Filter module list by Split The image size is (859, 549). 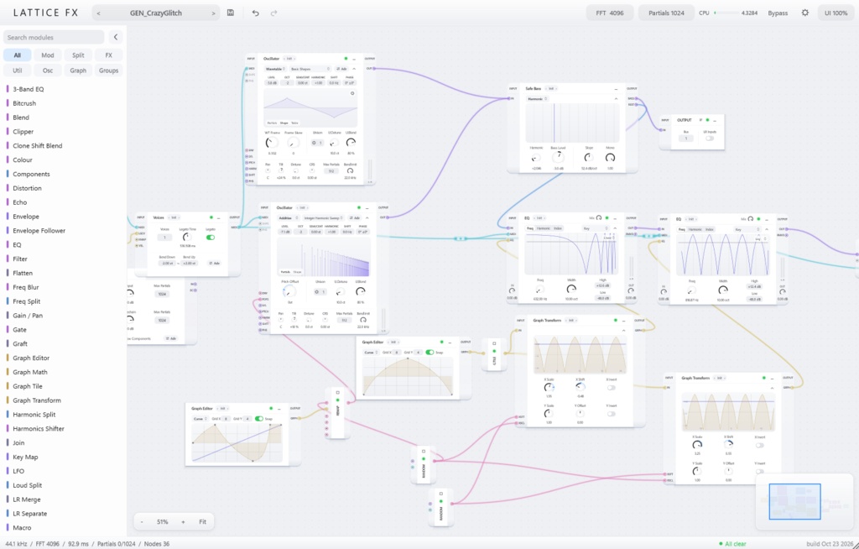(x=78, y=55)
